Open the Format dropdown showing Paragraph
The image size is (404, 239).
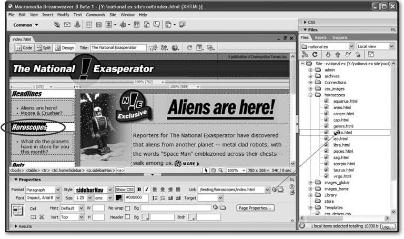coord(58,190)
